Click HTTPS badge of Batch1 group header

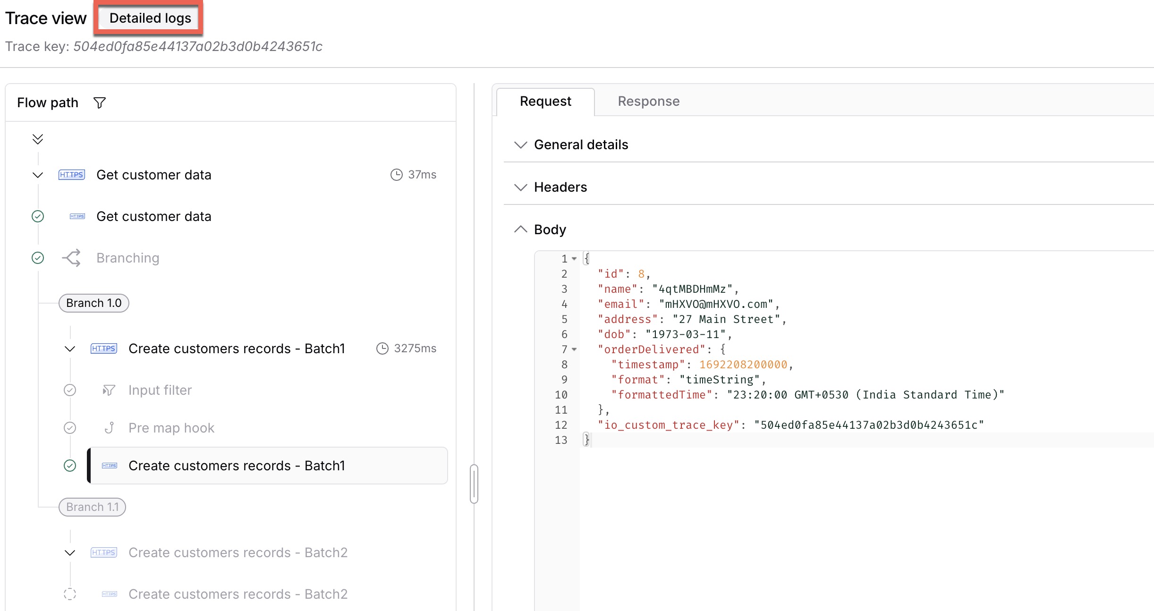pyautogui.click(x=104, y=348)
